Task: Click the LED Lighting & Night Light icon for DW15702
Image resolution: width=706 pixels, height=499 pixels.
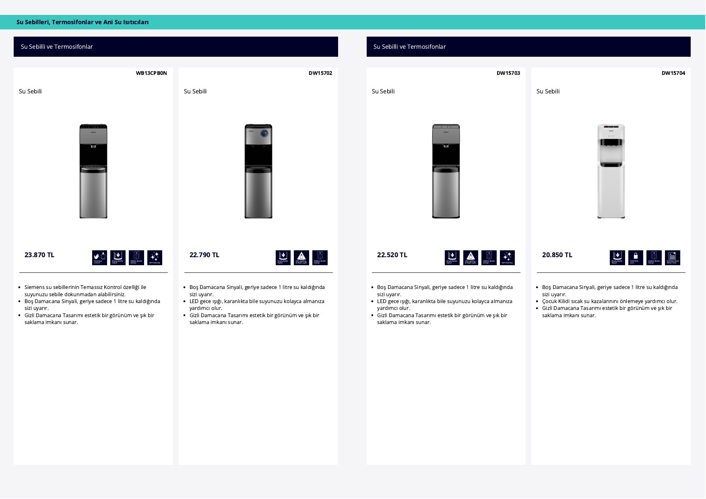Action: [x=301, y=258]
